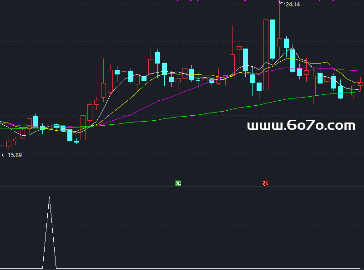The height and width of the screenshot is (270, 364).
Task: Select the rightmost red candlestick on the chart
Action: coord(360,83)
